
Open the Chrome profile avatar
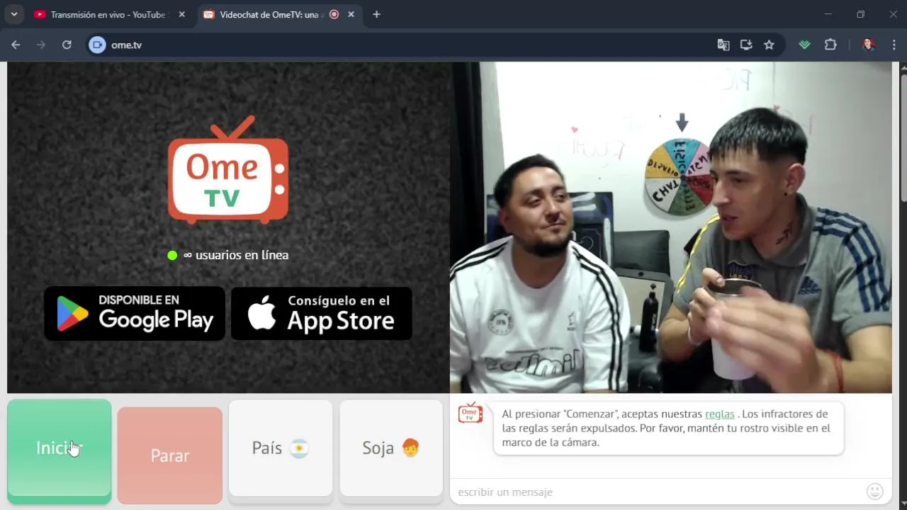tap(868, 45)
